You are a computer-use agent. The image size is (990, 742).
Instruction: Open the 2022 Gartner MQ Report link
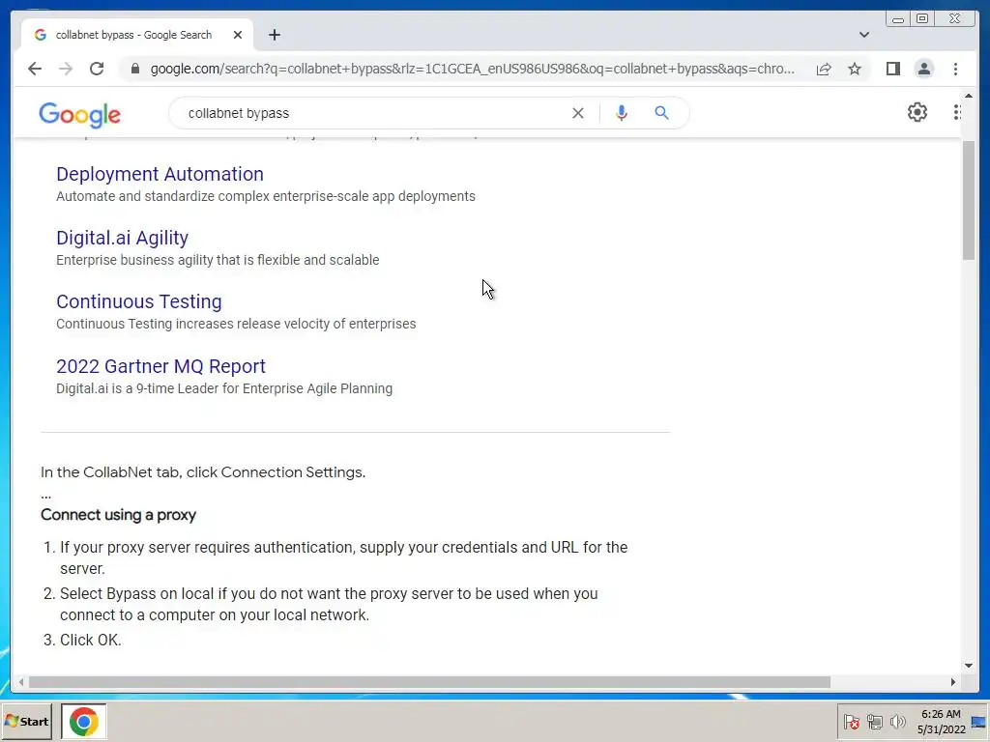[x=160, y=366]
